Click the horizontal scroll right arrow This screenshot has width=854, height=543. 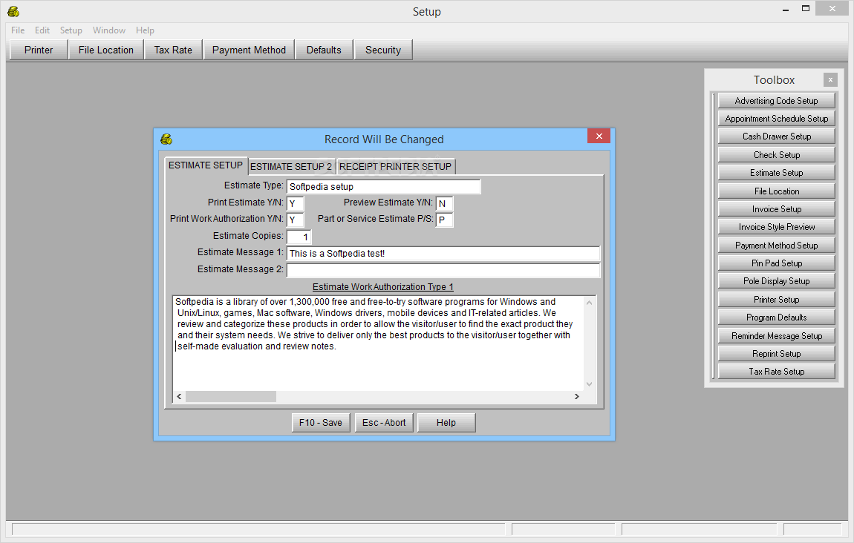(577, 397)
